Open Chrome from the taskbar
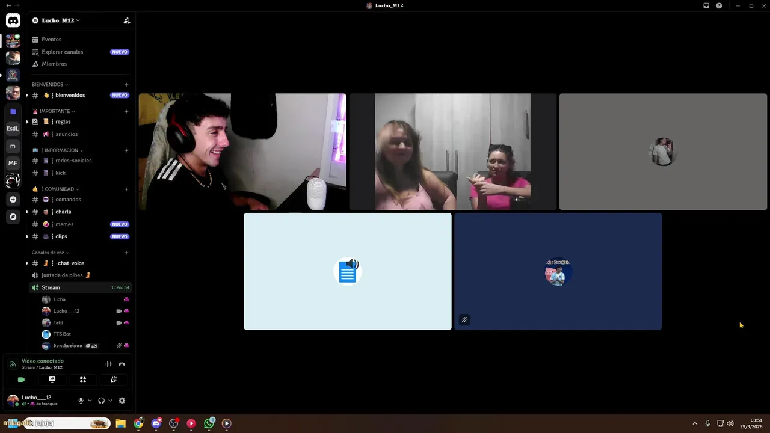This screenshot has height=433, width=770. coord(138,423)
